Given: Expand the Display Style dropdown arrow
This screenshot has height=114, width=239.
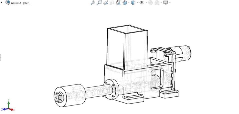Looking at the screenshot, I should [x=137, y=2].
